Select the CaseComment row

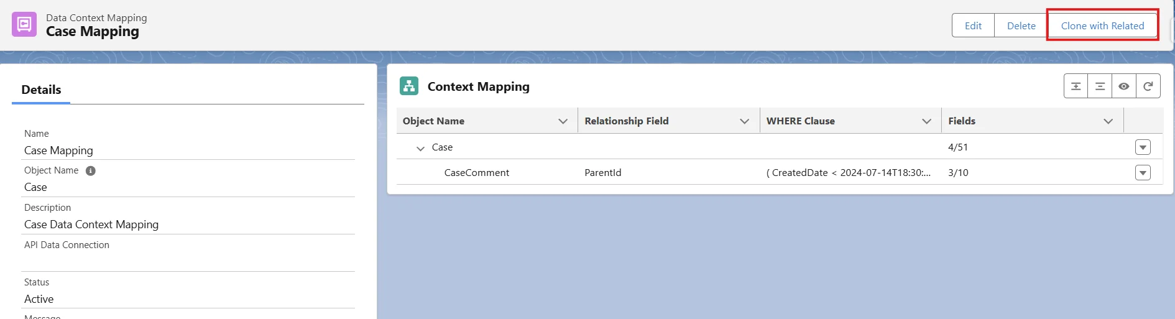tap(476, 173)
